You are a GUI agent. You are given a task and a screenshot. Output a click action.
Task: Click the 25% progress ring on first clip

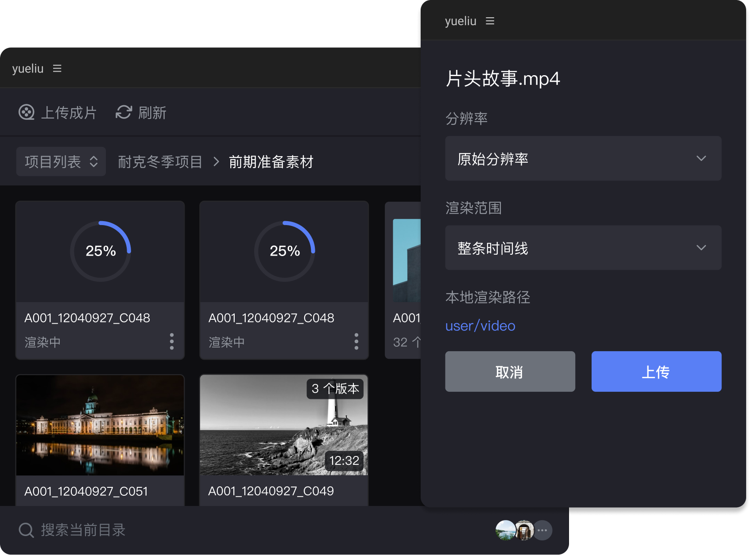[101, 251]
